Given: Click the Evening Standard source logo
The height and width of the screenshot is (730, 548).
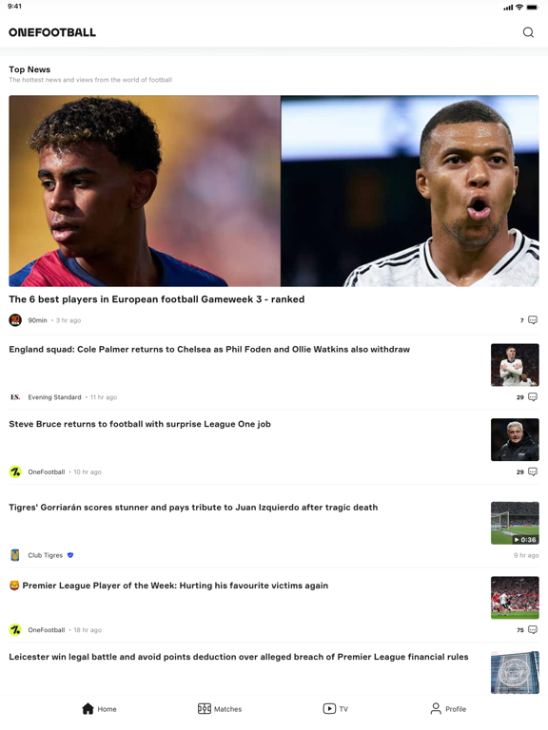Looking at the screenshot, I should [15, 396].
